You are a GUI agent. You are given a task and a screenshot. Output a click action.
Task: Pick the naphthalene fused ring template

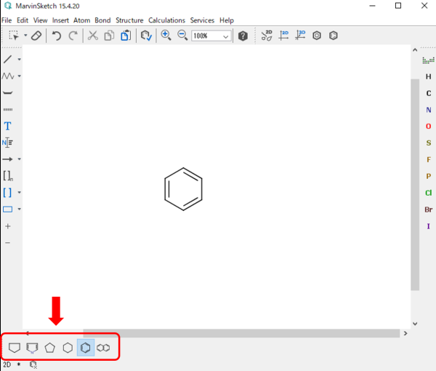pyautogui.click(x=104, y=348)
